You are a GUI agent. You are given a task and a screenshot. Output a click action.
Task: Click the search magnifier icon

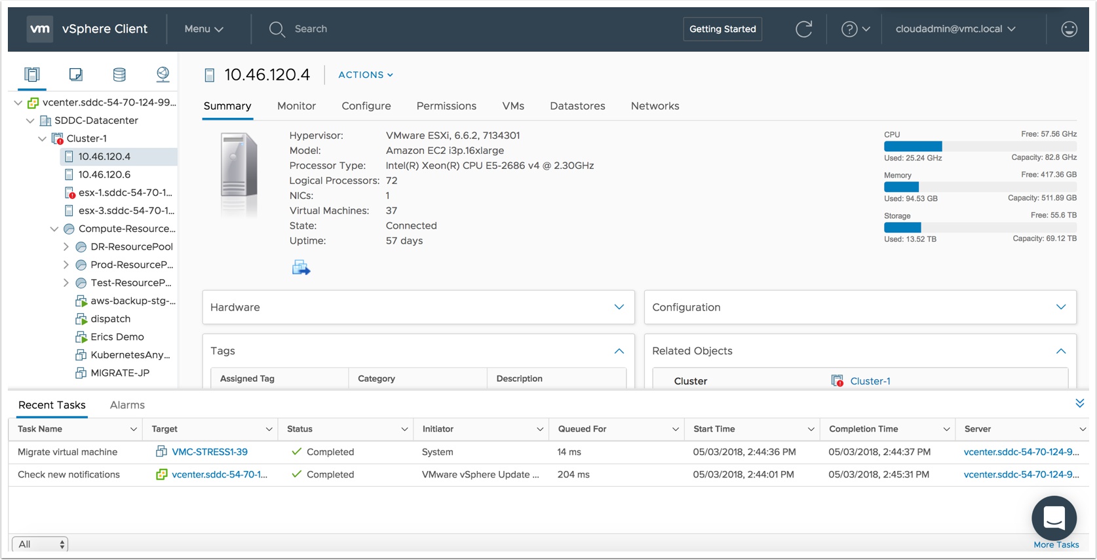277,29
